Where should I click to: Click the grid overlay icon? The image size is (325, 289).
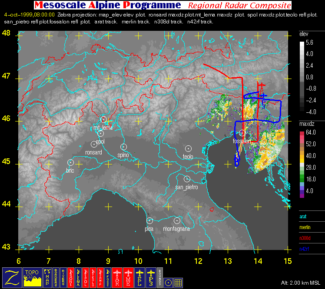coord(178,282)
